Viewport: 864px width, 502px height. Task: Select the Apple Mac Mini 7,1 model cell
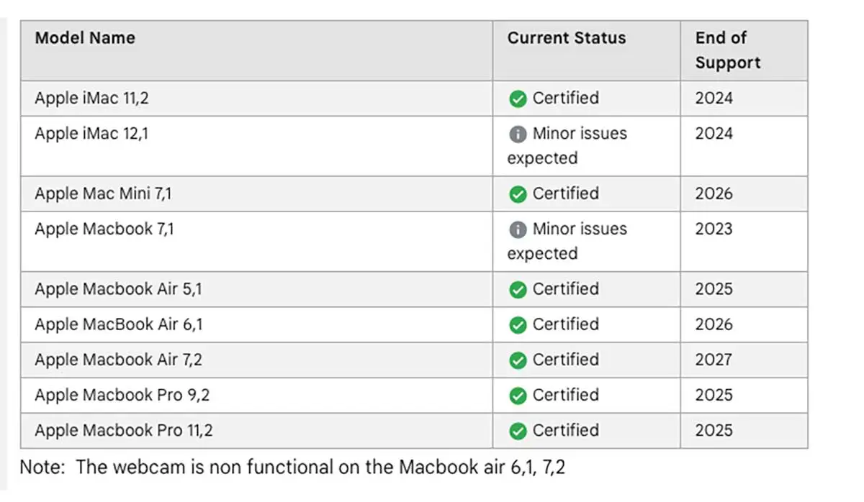103,193
